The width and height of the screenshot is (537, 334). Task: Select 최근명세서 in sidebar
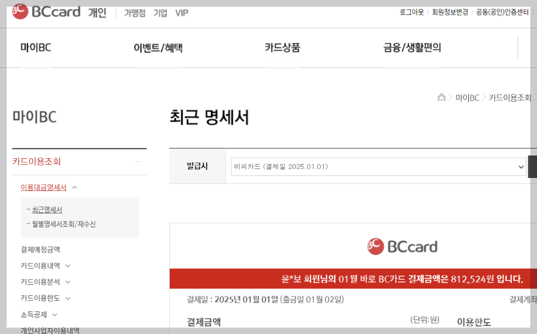click(x=47, y=210)
